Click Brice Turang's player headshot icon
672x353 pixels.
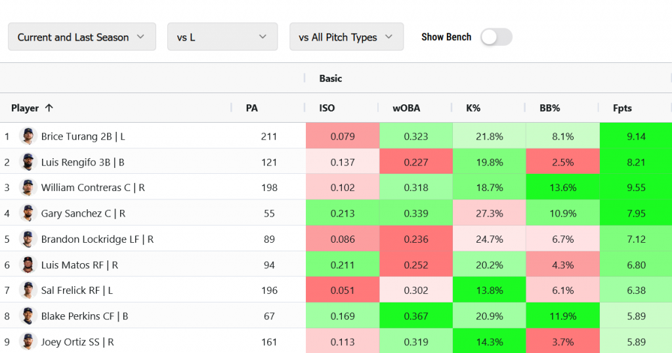[x=28, y=136]
